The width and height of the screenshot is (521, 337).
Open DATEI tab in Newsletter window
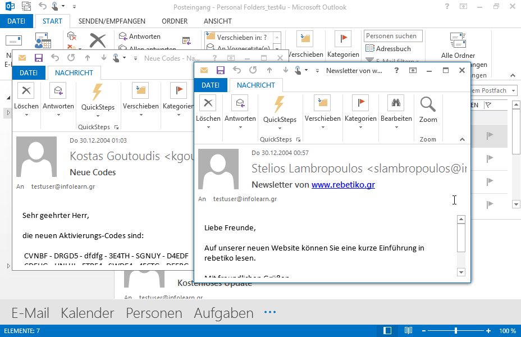pyautogui.click(x=211, y=85)
